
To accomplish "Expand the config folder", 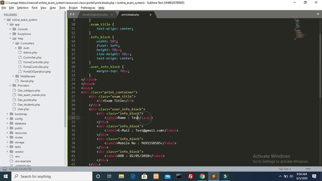I will (8, 119).
